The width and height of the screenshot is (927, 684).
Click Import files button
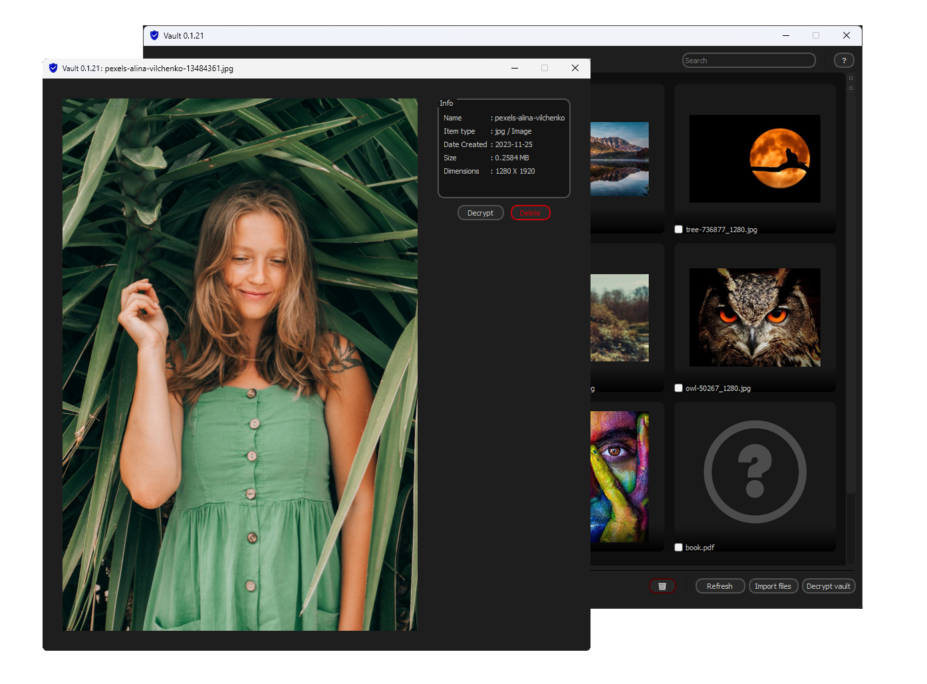[773, 586]
